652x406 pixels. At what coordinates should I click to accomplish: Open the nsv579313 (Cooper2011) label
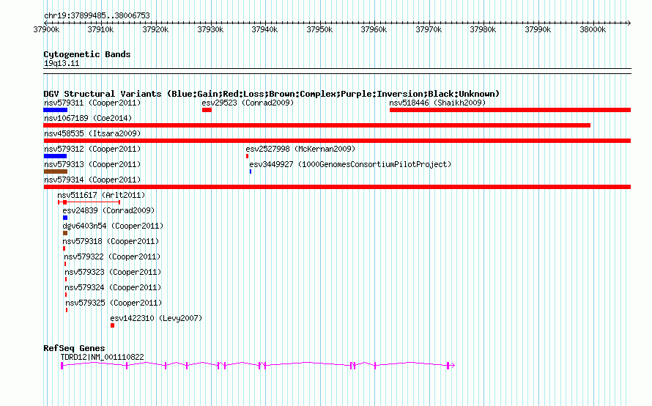(92, 164)
